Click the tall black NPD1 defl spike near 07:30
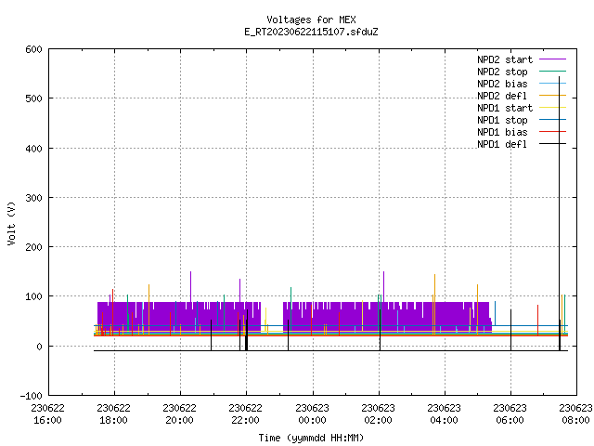This screenshot has width=594, height=446. 559,213
